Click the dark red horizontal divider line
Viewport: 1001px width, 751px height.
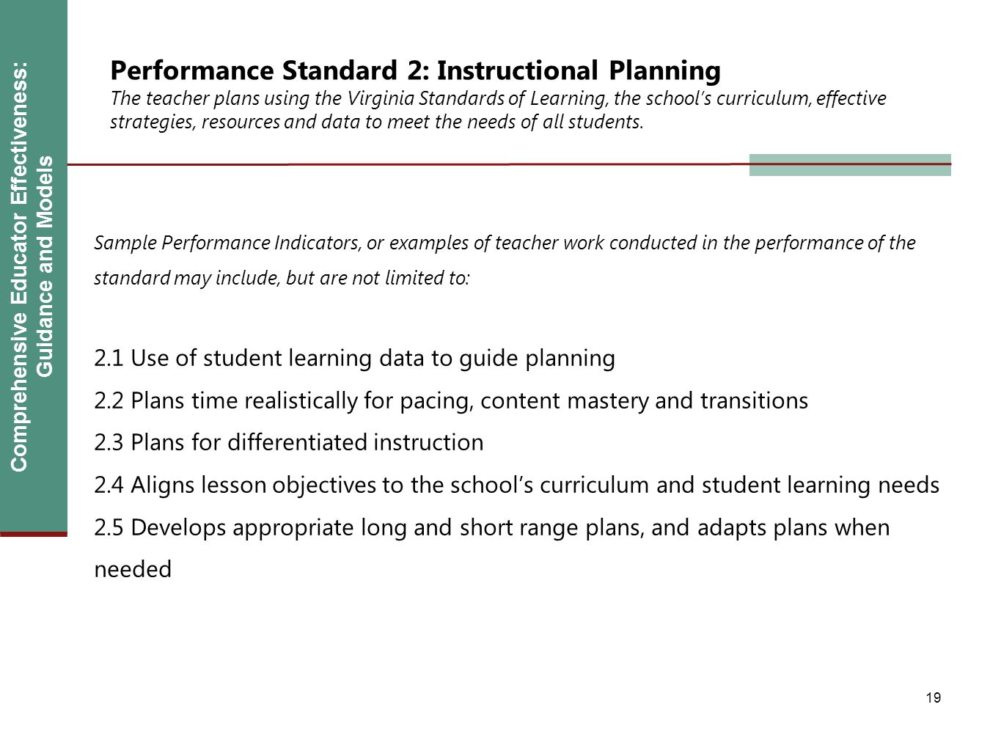click(509, 164)
